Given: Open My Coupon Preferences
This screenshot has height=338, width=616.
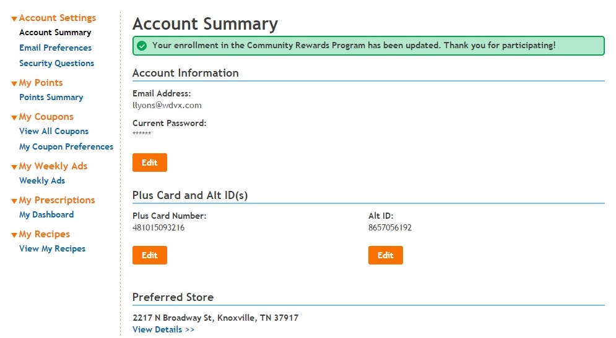Looking at the screenshot, I should pyautogui.click(x=66, y=147).
